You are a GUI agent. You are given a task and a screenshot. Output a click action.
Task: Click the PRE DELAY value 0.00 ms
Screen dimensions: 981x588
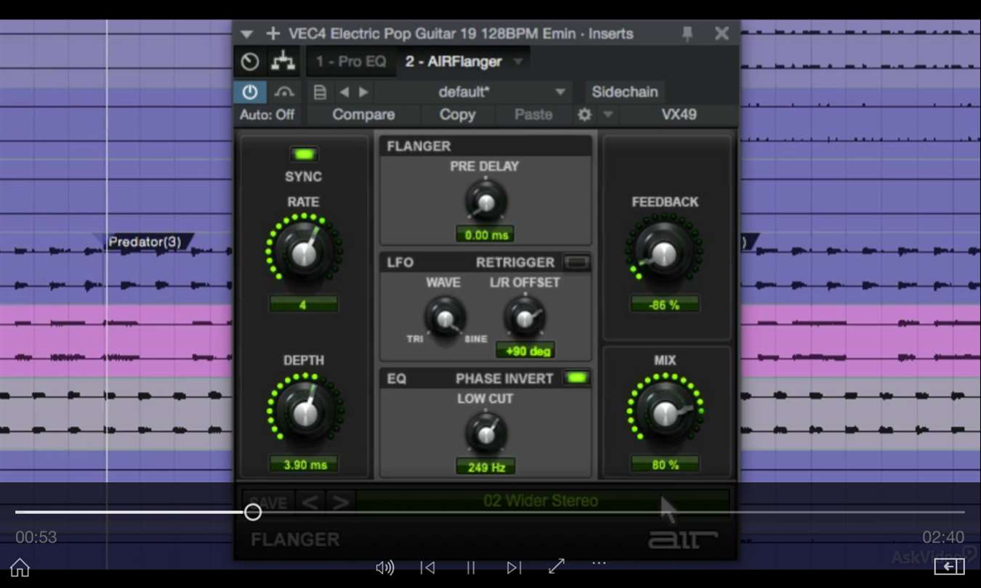(485, 234)
